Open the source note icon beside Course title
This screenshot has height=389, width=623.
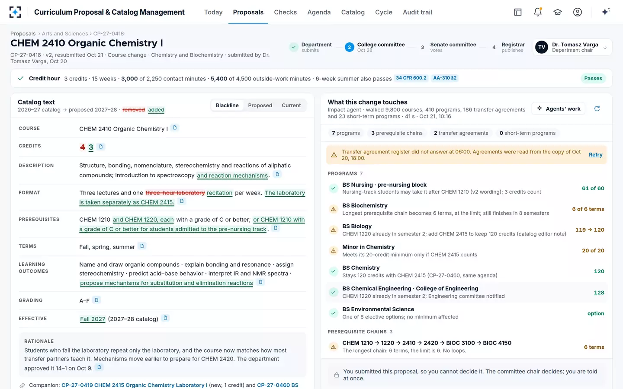click(175, 128)
